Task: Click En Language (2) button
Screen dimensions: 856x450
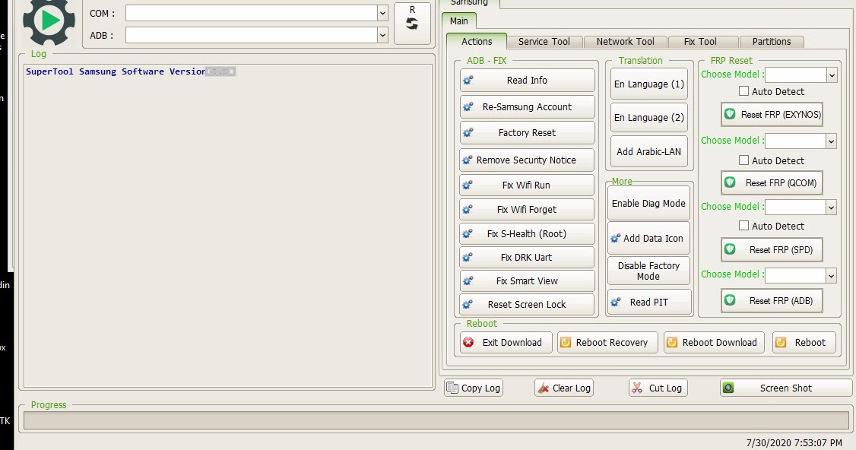Action: point(648,117)
